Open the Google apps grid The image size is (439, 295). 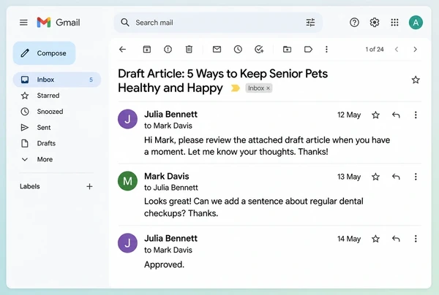pos(394,23)
